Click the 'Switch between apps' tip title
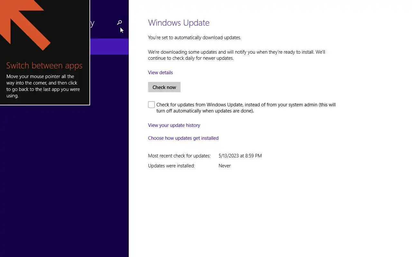This screenshot has width=412, height=257. click(x=44, y=66)
